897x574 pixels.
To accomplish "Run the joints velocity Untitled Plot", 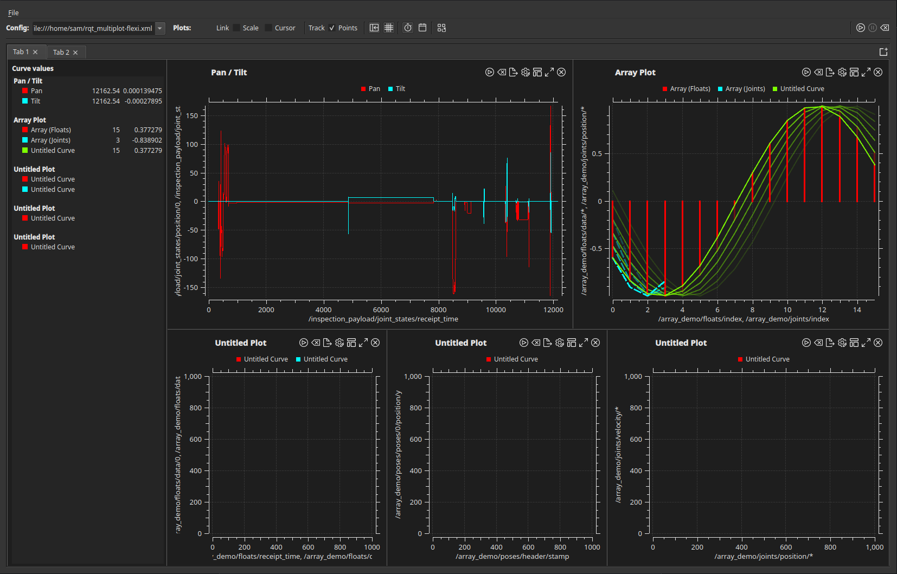I will point(806,343).
